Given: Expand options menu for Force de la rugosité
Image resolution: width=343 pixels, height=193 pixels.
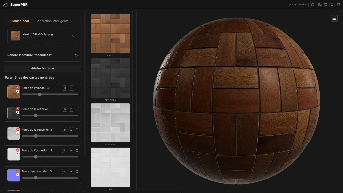Looking at the screenshot, I should 71,130.
